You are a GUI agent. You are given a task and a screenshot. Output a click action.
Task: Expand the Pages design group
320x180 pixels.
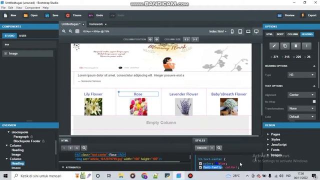[268, 134]
